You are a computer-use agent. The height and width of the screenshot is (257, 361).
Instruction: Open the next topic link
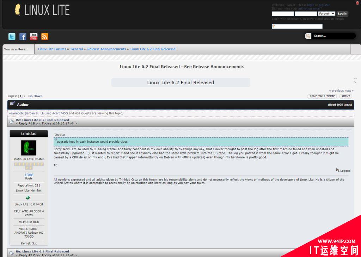point(349,91)
